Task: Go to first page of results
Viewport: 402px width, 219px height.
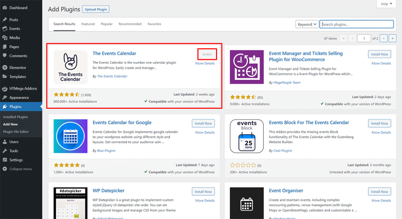Action: click(343, 38)
